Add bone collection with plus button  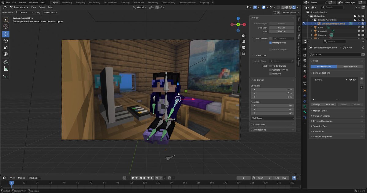[x=362, y=79]
